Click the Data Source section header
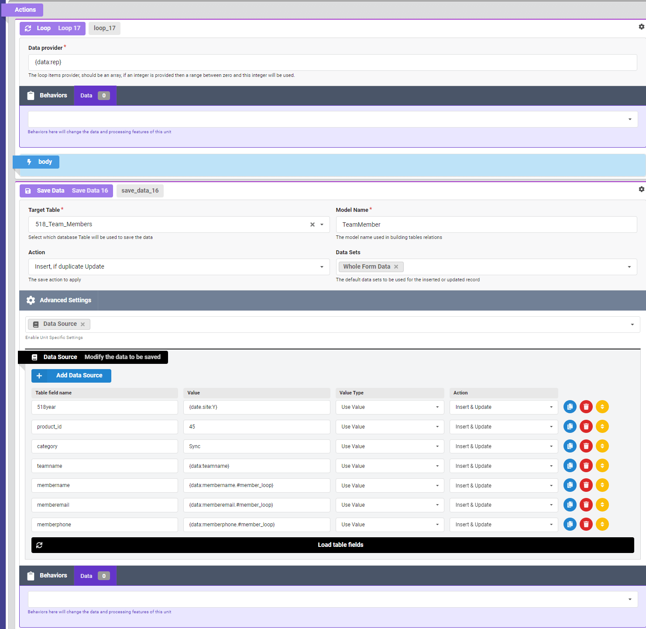Screen dimensions: 646x629 point(93,357)
